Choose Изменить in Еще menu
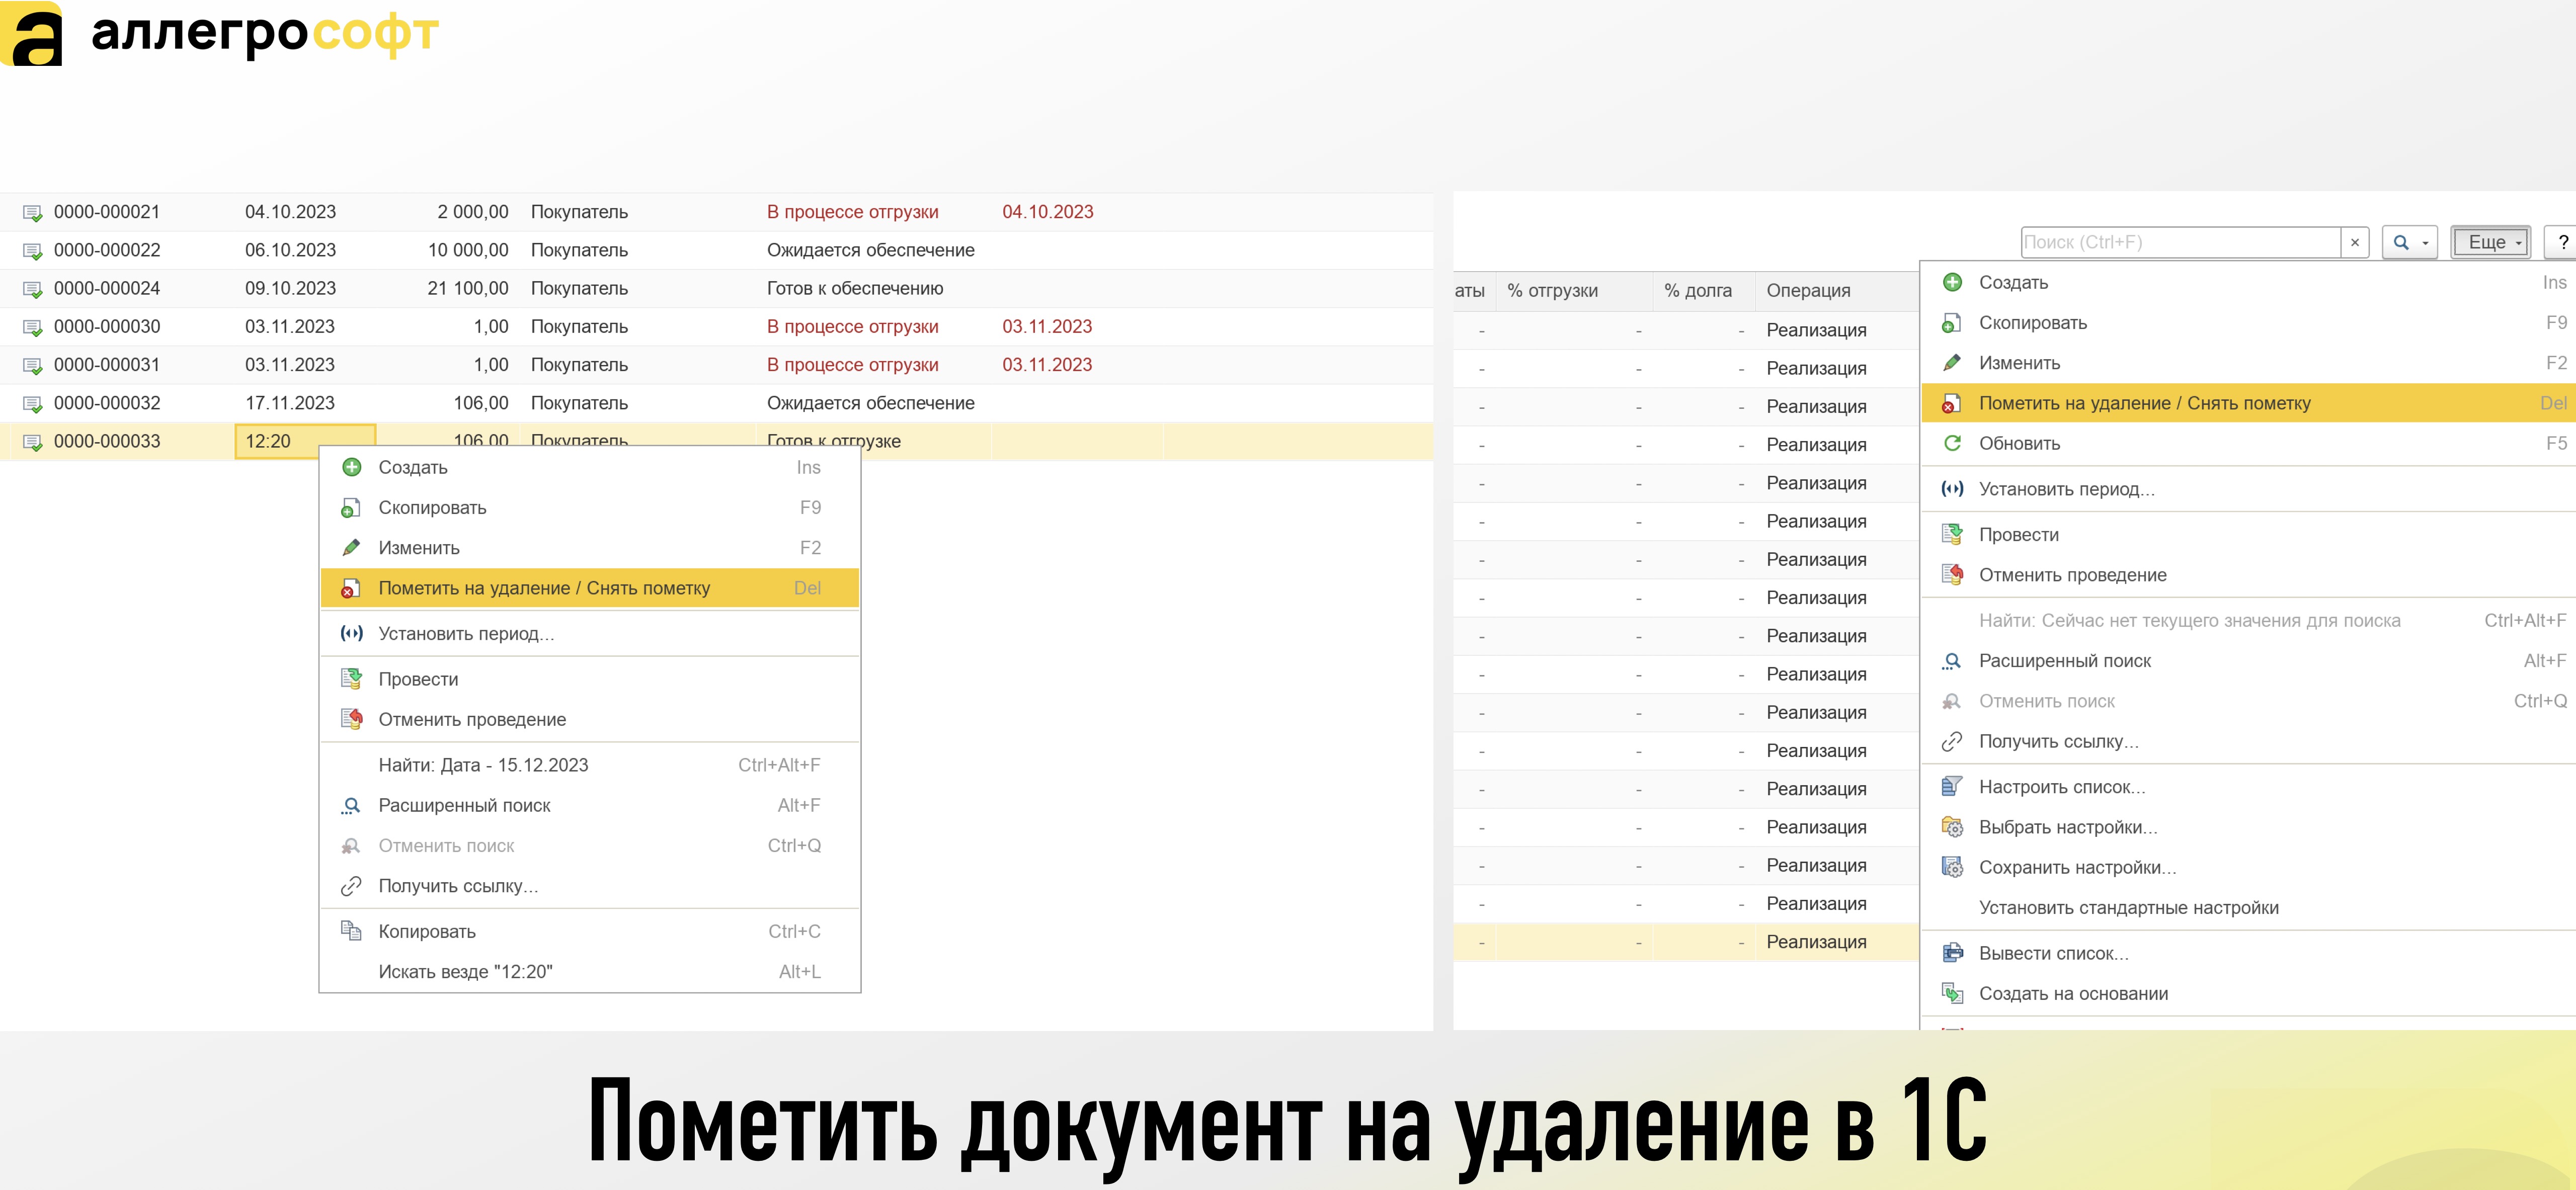 pos(2248,363)
